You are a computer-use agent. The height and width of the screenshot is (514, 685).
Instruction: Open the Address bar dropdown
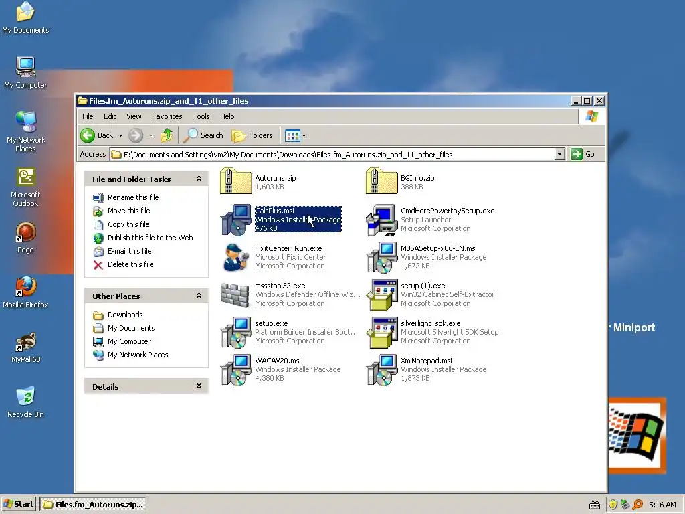pos(560,154)
